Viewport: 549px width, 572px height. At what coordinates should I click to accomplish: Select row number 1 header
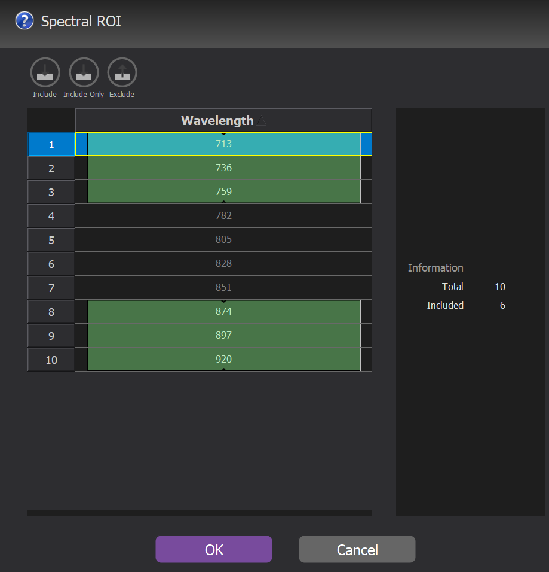pyautogui.click(x=51, y=144)
